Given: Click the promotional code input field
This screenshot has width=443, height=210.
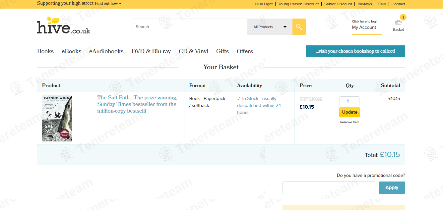Looking at the screenshot, I should click(x=329, y=188).
